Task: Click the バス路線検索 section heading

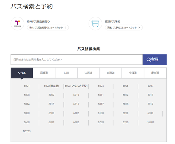Action: coord(89,49)
